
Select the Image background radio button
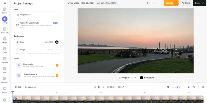coord(17,50)
